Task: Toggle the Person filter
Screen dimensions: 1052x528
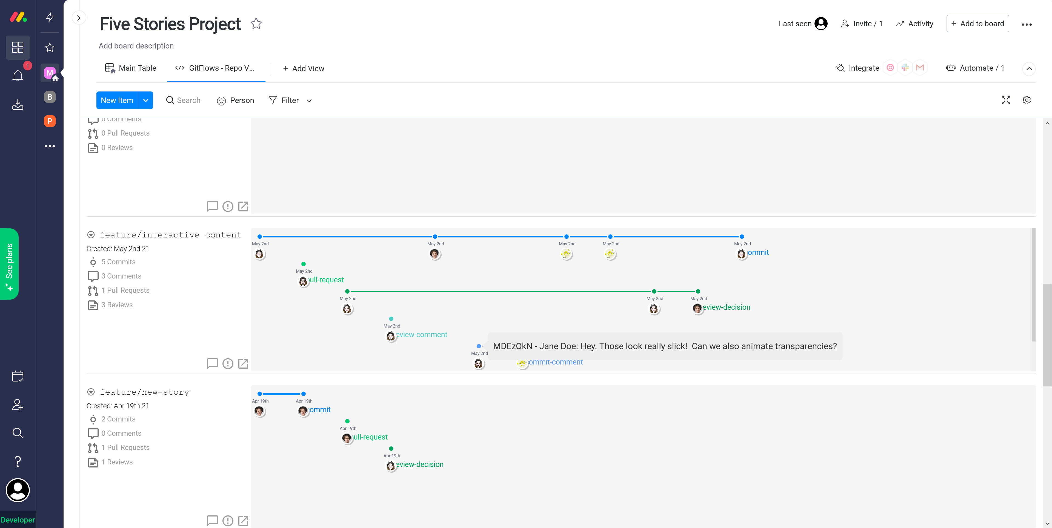Action: tap(236, 101)
